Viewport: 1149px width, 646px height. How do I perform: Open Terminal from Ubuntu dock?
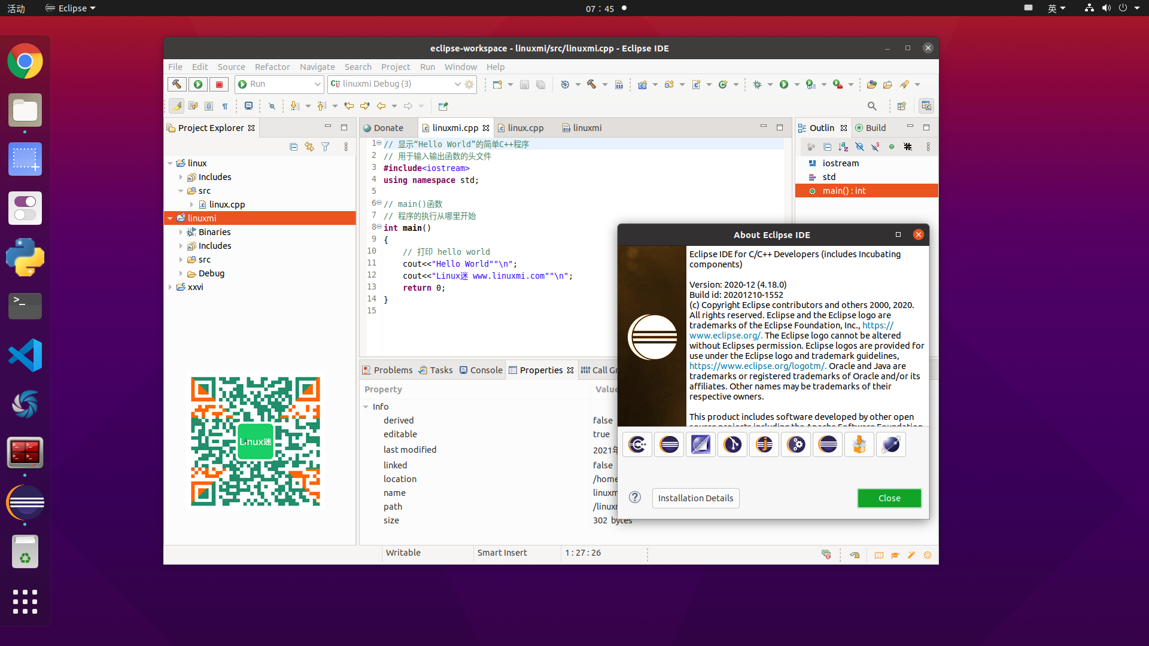[25, 306]
